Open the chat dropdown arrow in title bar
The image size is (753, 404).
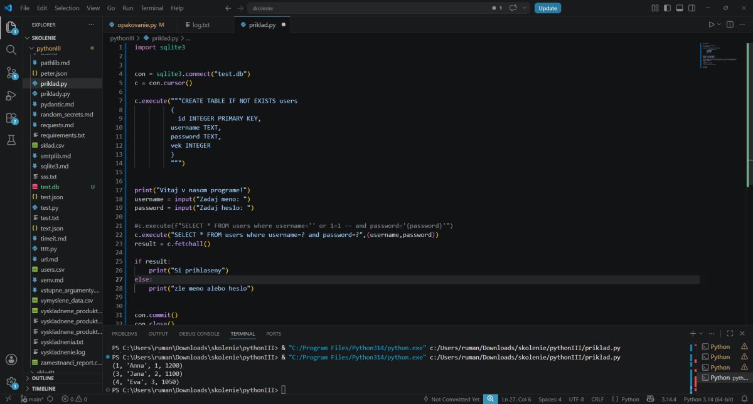click(x=523, y=8)
